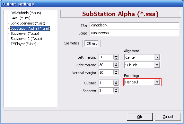184x124 pixels.
Task: Increase Vertical margin with up arrow
Action: click(x=116, y=72)
